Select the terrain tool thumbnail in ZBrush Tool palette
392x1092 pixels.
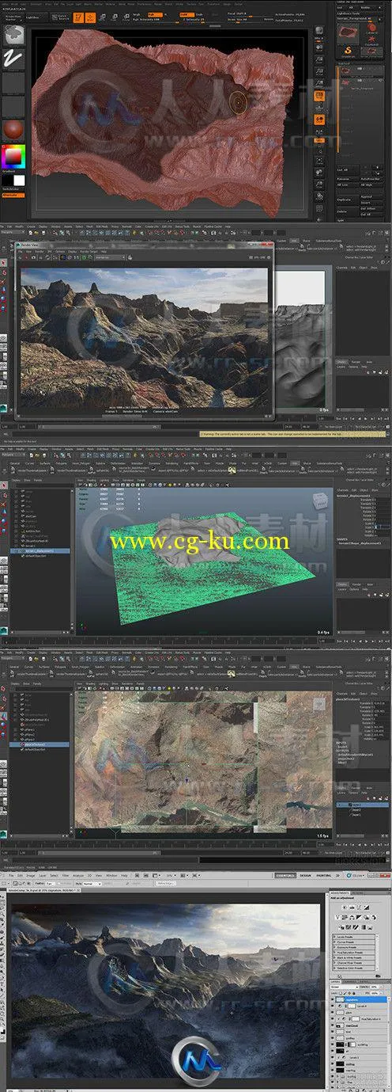[x=349, y=32]
